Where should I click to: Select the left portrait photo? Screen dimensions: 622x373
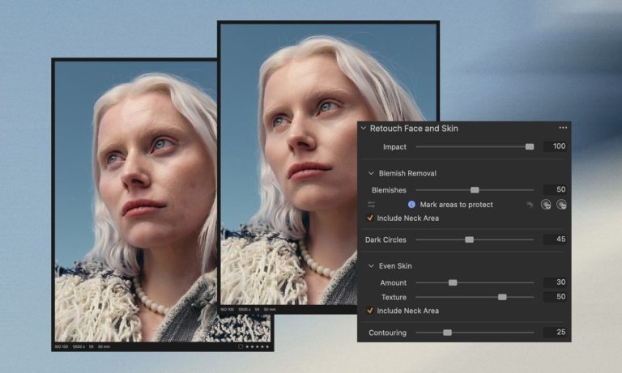tap(135, 201)
